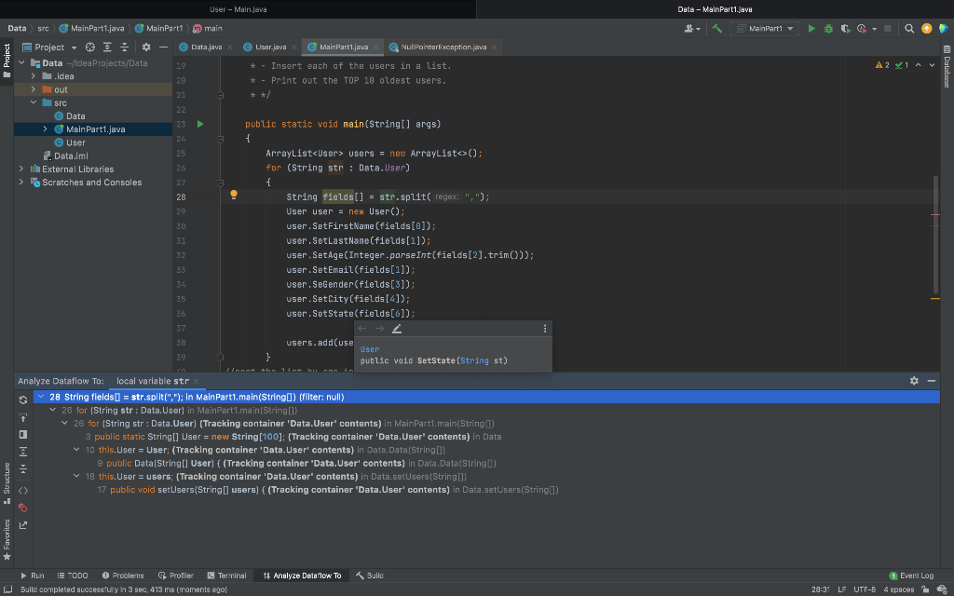954x596 pixels.
Task: Click the run gutter arrow beside main method
Action: [x=199, y=124]
